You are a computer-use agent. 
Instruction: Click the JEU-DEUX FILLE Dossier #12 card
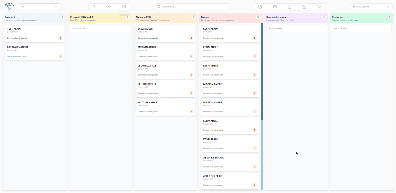coord(165,70)
